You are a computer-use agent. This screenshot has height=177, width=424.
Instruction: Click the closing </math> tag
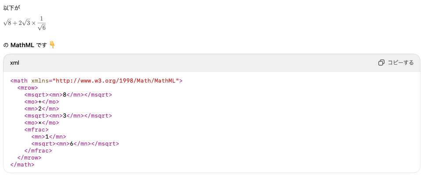click(x=22, y=165)
